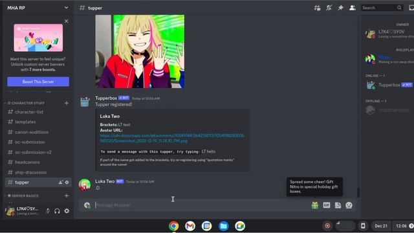Open the anime character image attachment
414x233 pixels.
(x=140, y=51)
